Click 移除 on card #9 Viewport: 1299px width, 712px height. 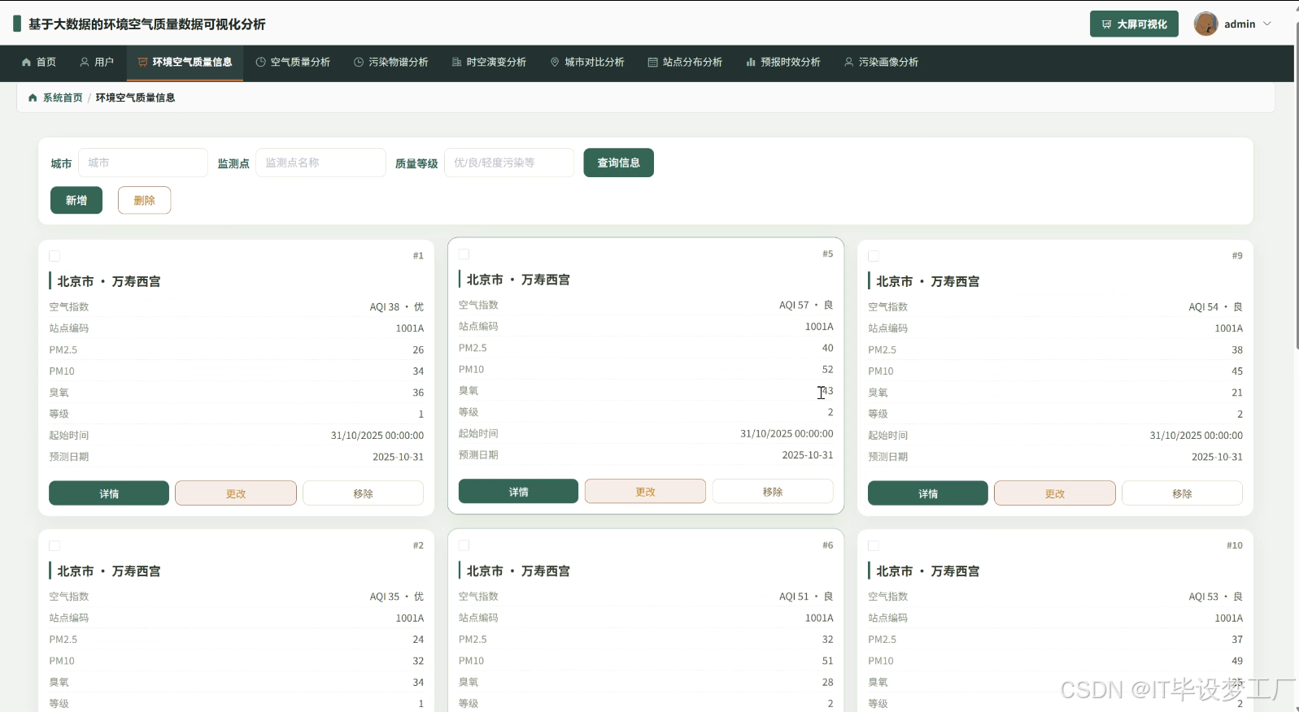[1182, 493]
